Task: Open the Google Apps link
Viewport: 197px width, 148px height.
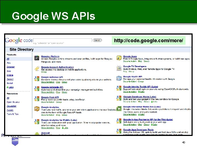Action: pos(130,56)
